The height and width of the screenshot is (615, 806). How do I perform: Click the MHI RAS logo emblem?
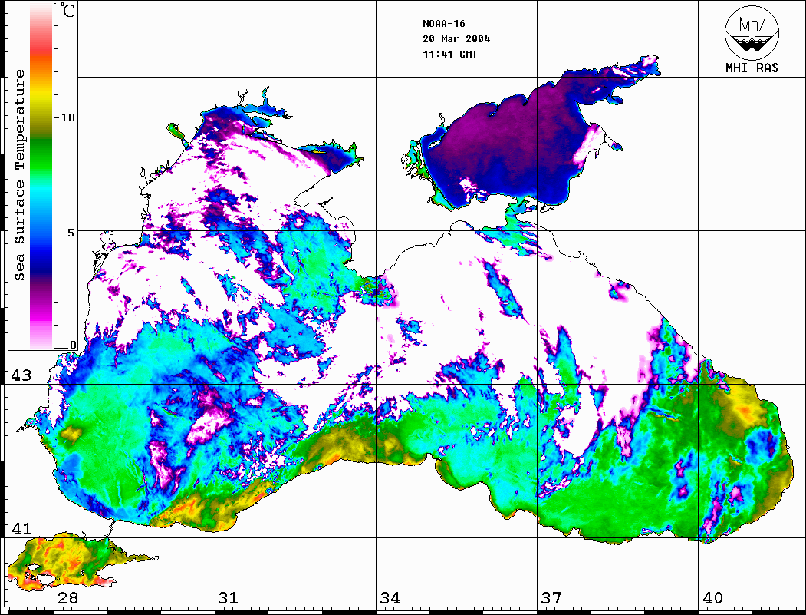(x=752, y=32)
